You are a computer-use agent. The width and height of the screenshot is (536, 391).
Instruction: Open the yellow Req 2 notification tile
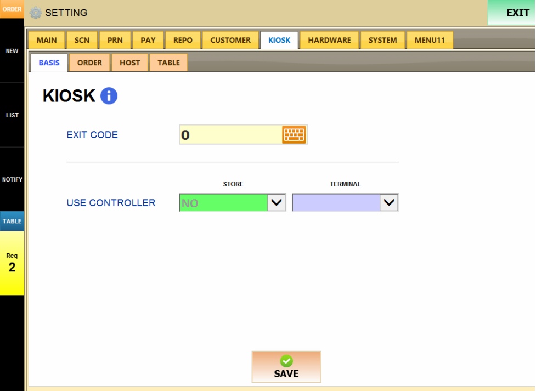12,263
